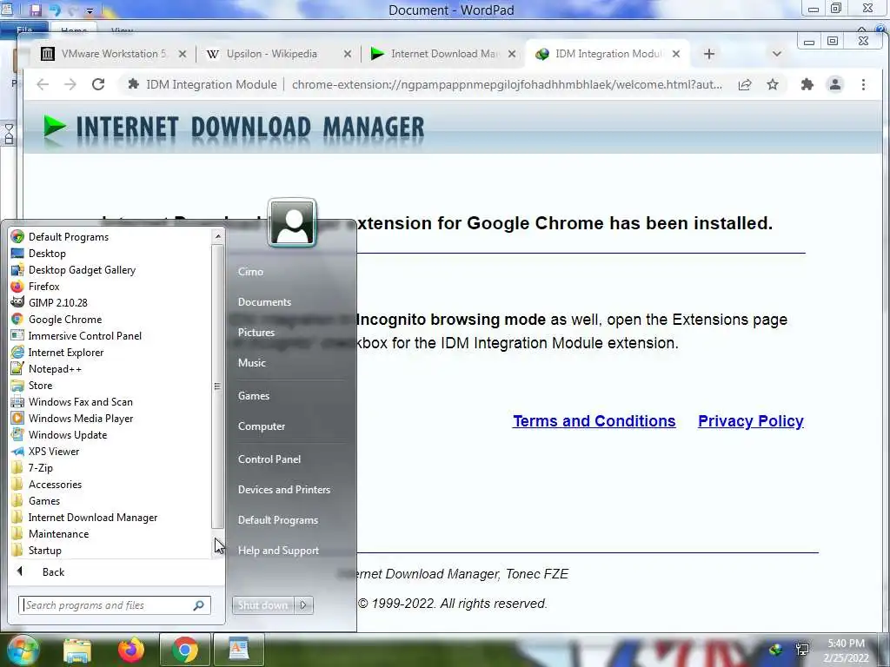This screenshot has width=890, height=667.
Task: Open Music from the start menu
Action: 251,363
